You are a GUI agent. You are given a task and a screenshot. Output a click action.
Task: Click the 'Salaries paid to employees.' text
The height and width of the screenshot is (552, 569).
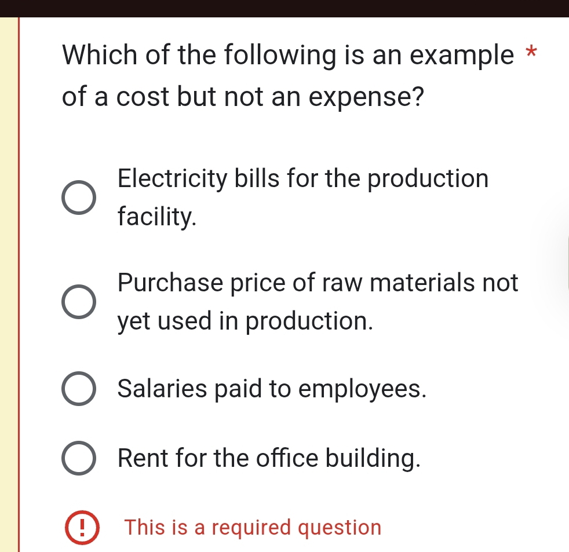(272, 389)
